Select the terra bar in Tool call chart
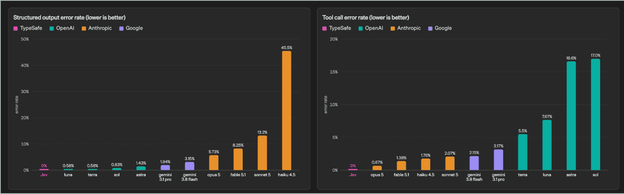 click(523, 152)
